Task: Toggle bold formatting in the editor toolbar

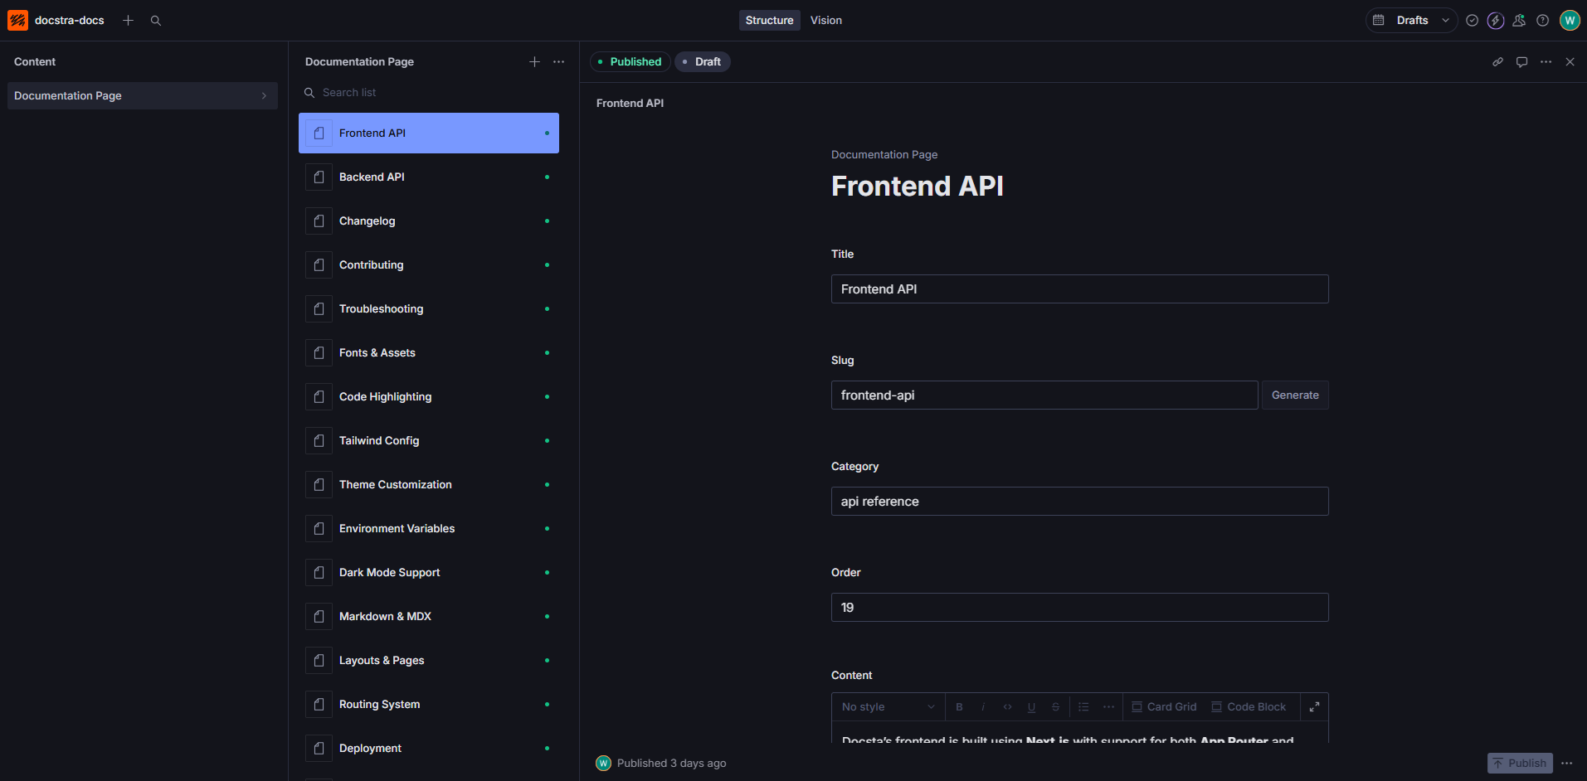Action: click(959, 706)
